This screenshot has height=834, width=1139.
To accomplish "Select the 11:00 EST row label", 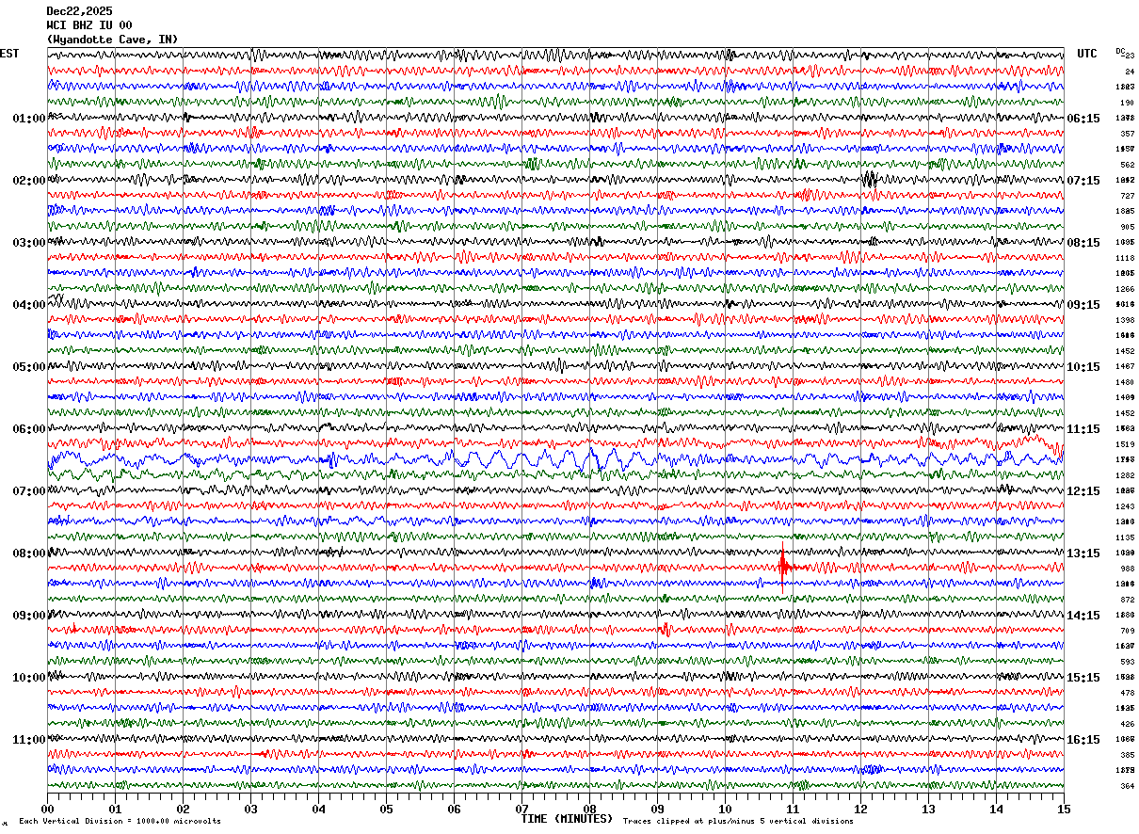I will [x=29, y=739].
